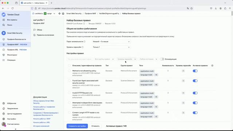Open All services menu icon
The image size is (233, 131).
[4, 20]
